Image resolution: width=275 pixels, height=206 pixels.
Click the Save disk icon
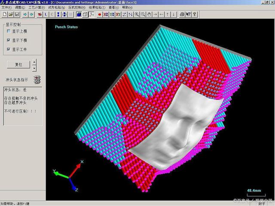(16, 14)
